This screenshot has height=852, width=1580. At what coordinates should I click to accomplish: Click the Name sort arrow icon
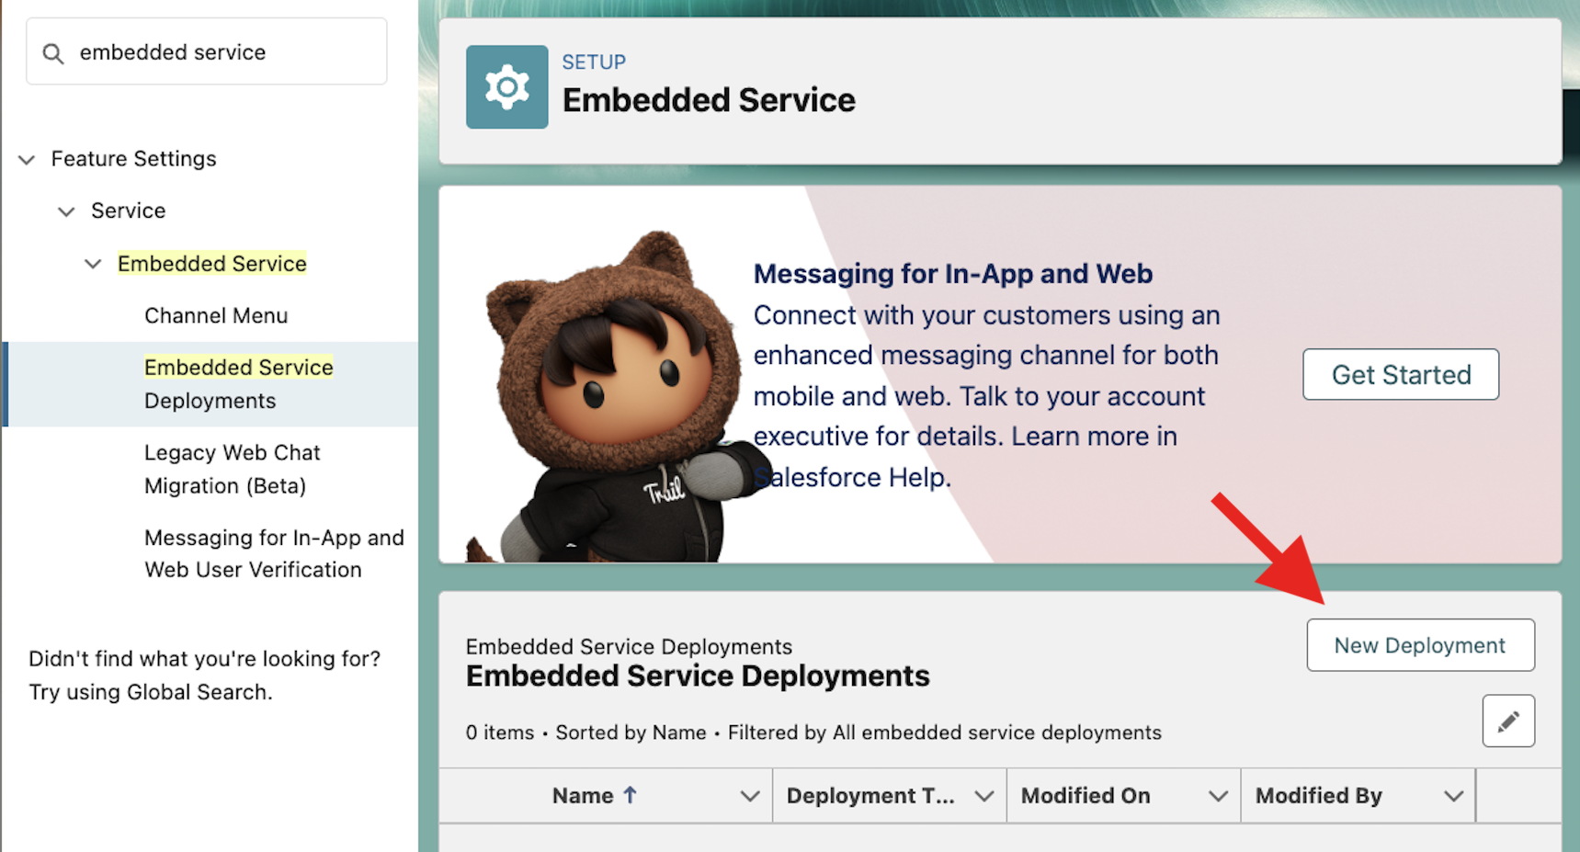(x=630, y=795)
